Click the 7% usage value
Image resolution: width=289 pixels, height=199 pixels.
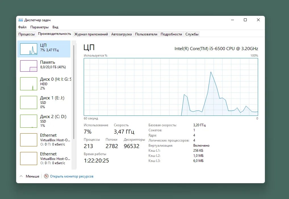pyautogui.click(x=87, y=132)
